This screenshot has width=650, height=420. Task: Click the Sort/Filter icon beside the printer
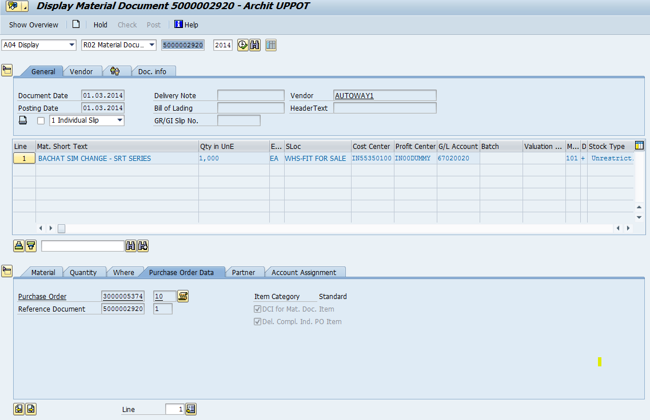30,246
